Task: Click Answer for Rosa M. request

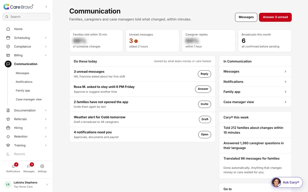Action: (x=203, y=89)
